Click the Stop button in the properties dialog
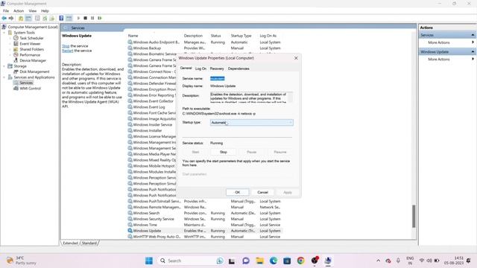The image size is (477, 268). 224,152
